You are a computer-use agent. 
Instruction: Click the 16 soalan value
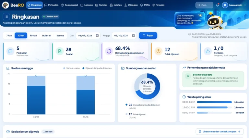239,102
